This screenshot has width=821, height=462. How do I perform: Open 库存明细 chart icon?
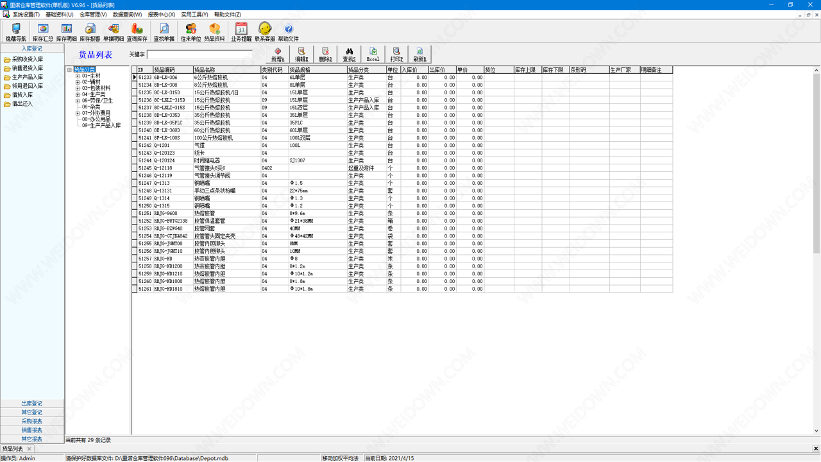pyautogui.click(x=67, y=32)
